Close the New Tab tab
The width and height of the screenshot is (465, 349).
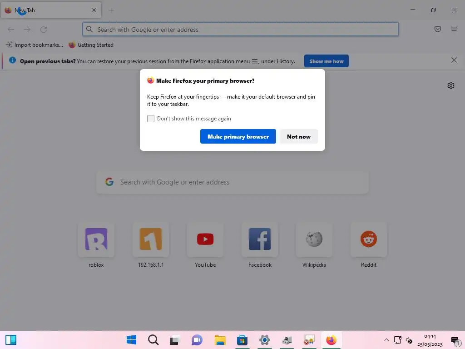pos(94,10)
